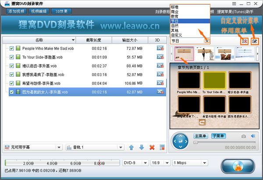Image resolution: width=263 pixels, height=180 pixels.
Task: Click the disable menu icon
Action: (245, 41)
